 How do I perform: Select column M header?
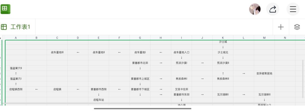pos(264,38)
